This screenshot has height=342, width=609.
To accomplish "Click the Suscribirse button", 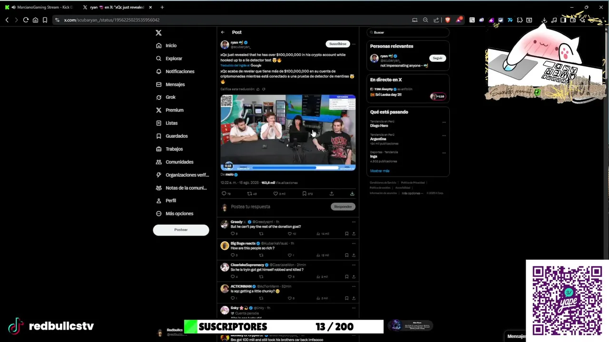I will 338,44.
